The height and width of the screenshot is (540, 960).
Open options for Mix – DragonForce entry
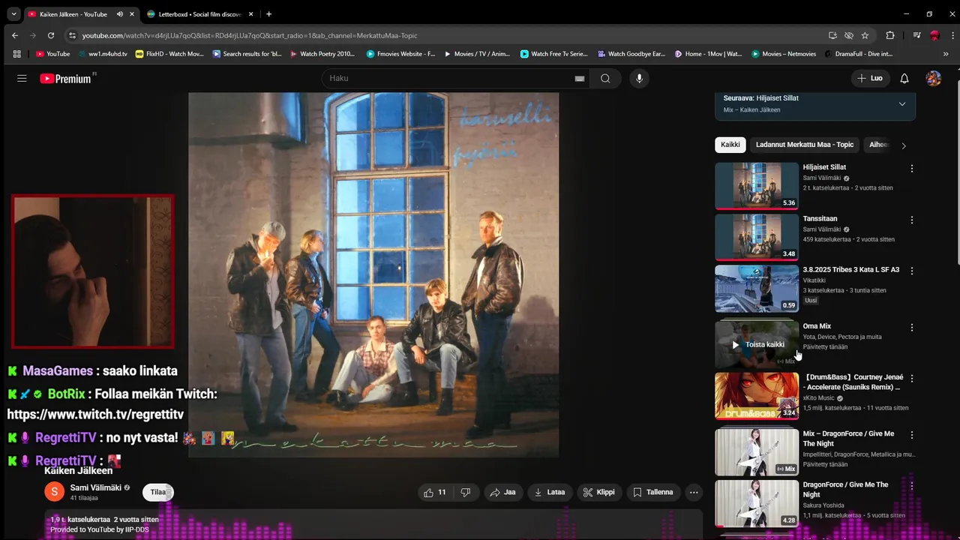click(912, 435)
